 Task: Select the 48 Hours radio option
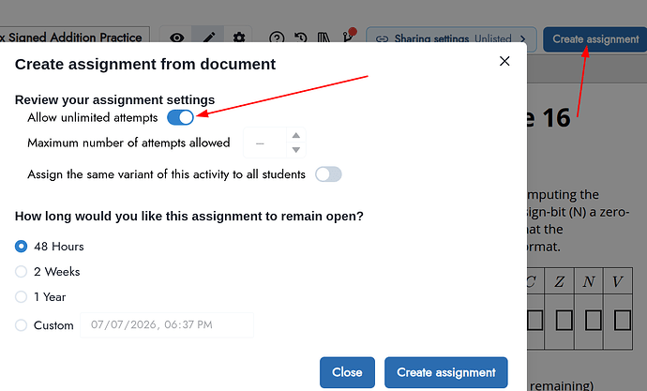(21, 247)
